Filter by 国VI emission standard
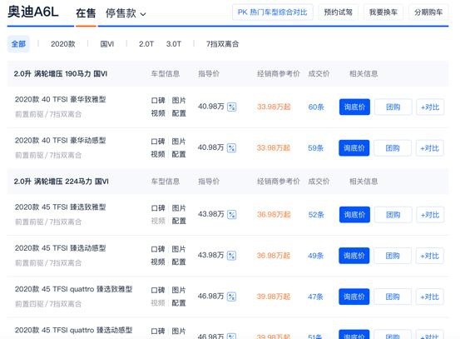Image resolution: width=460 pixels, height=339 pixels. [x=106, y=44]
